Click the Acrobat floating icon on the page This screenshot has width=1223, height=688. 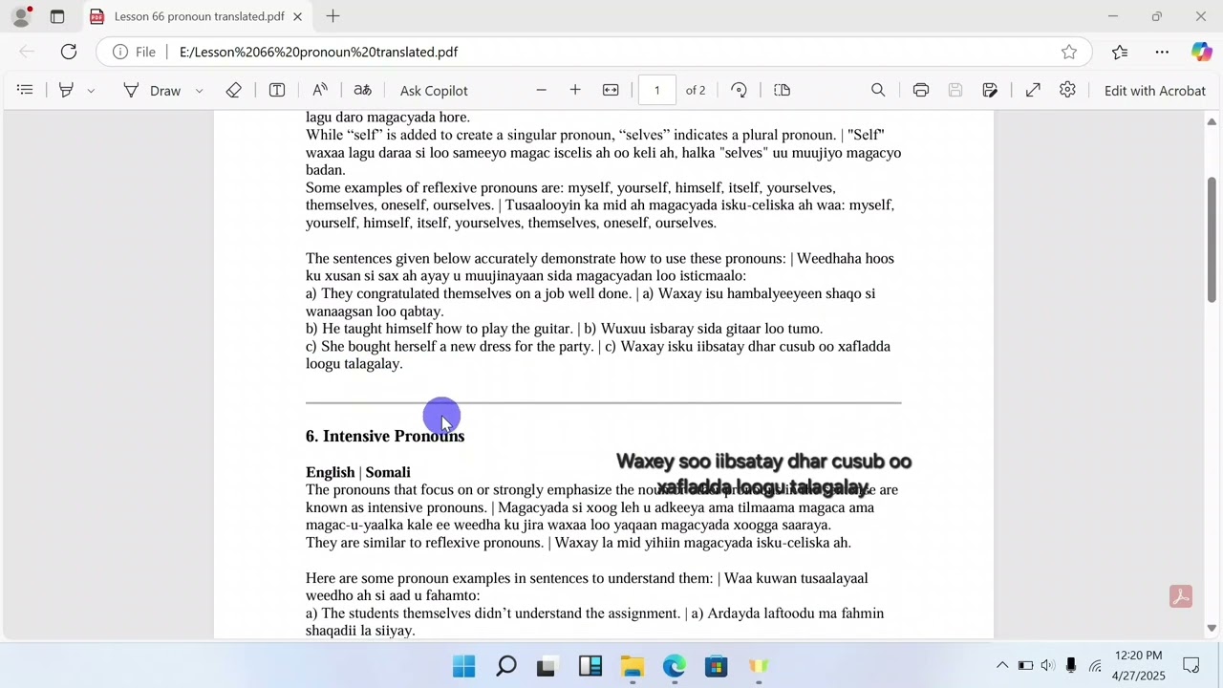pyautogui.click(x=1181, y=597)
